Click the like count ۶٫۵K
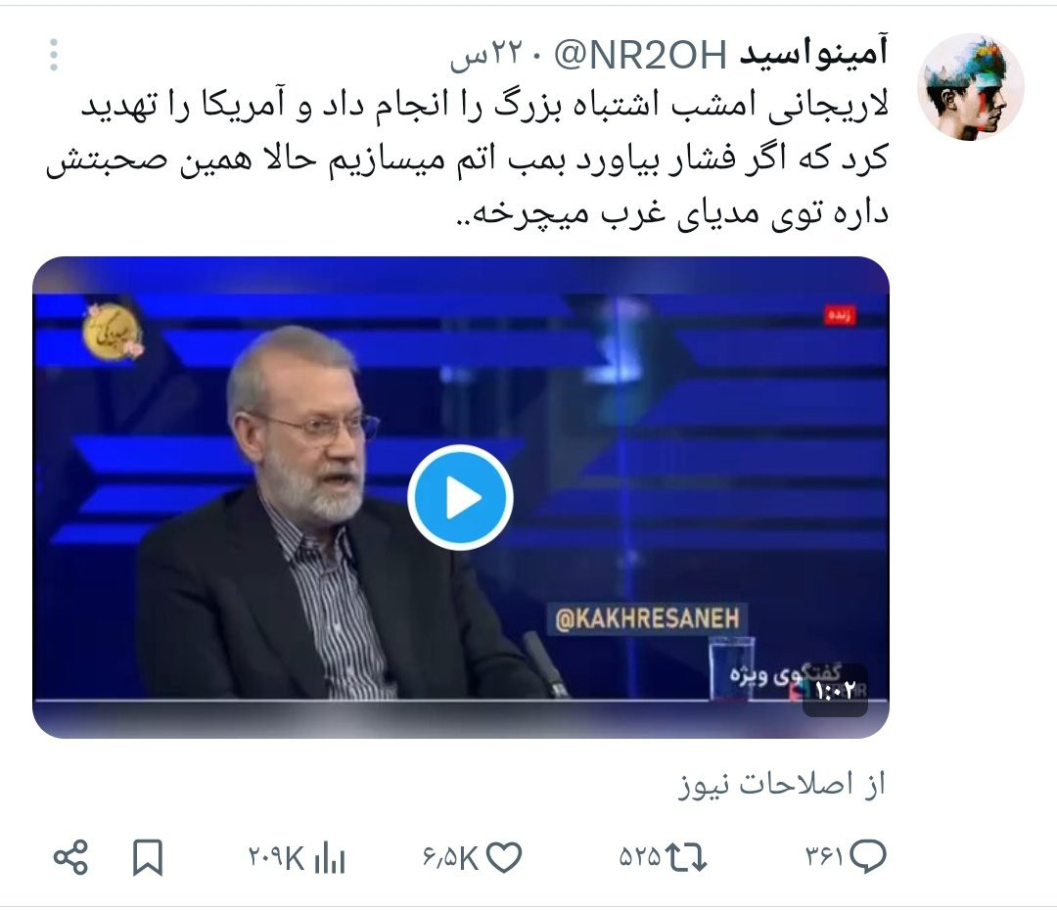The width and height of the screenshot is (1057, 910). pyautogui.click(x=450, y=858)
